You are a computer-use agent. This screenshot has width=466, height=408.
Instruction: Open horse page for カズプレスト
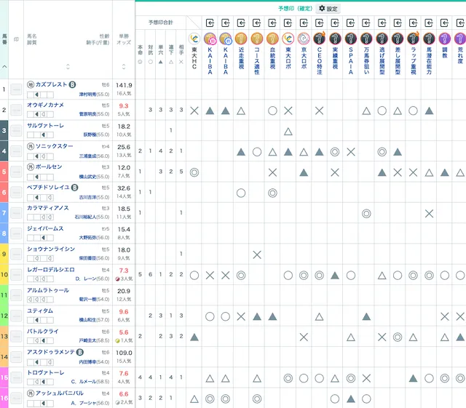[51, 84]
